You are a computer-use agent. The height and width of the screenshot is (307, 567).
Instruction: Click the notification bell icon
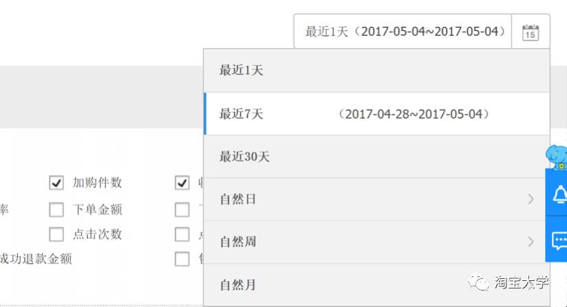pyautogui.click(x=559, y=194)
